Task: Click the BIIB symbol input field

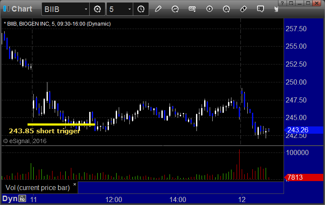Action: 63,9
